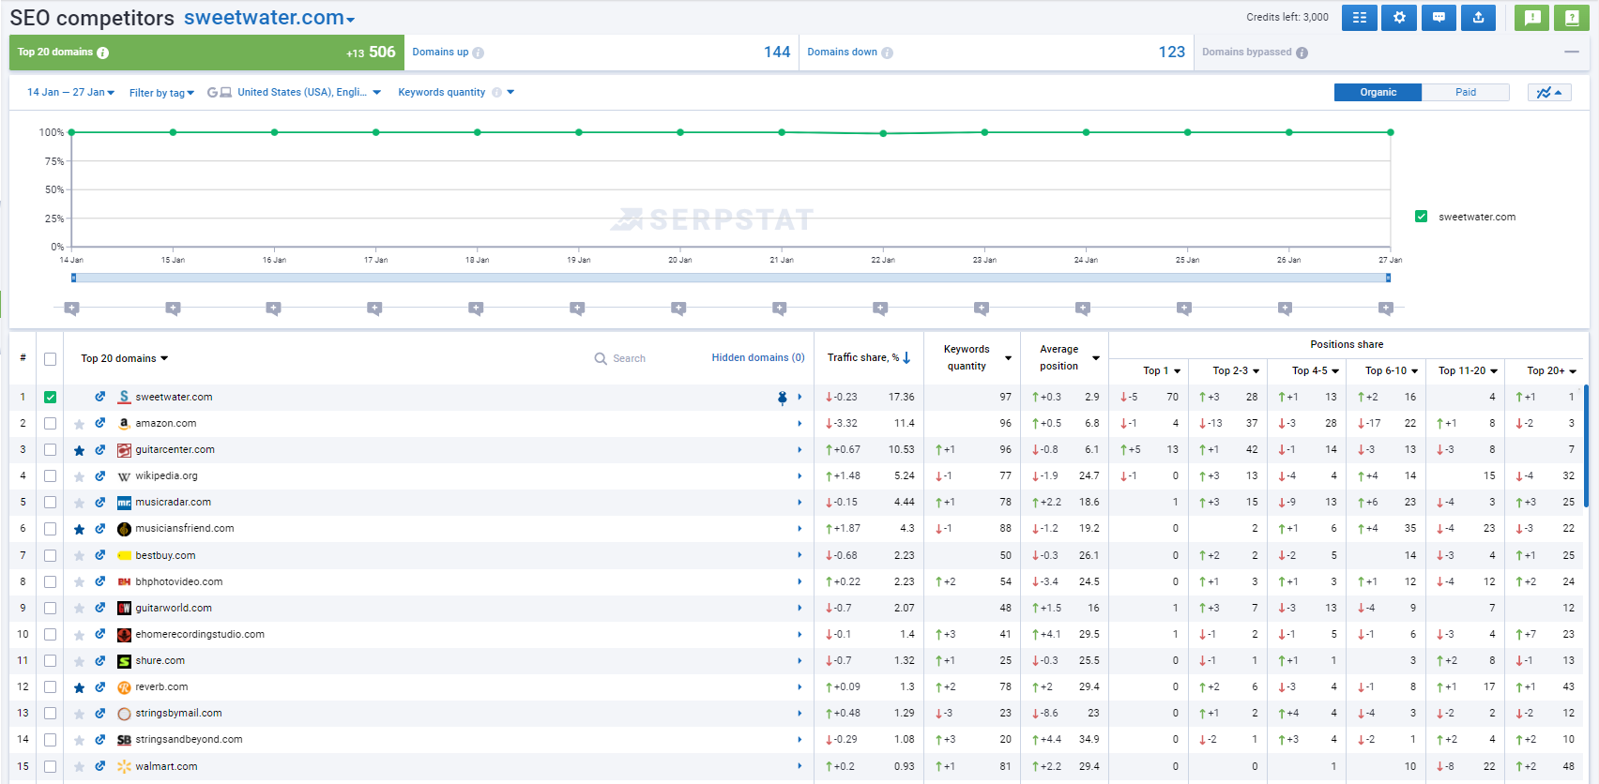The height and width of the screenshot is (784, 1599).
Task: Open external link icon for walmart.com
Action: pos(99,766)
